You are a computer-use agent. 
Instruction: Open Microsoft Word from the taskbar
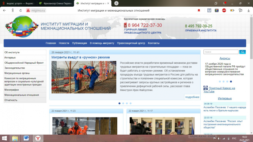pos(26,138)
